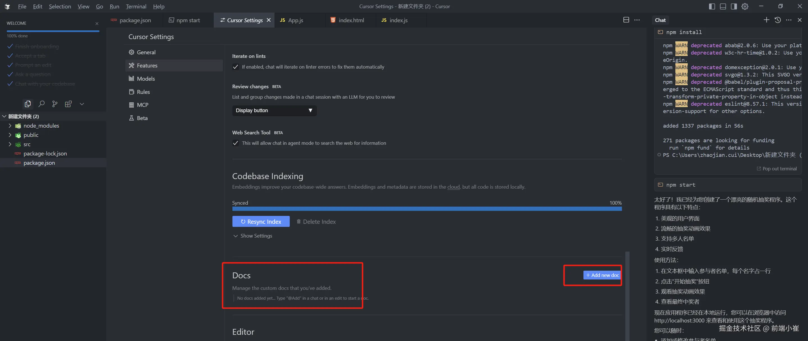This screenshot has width=808, height=341.
Task: Split the editor layout icon
Action: [626, 20]
